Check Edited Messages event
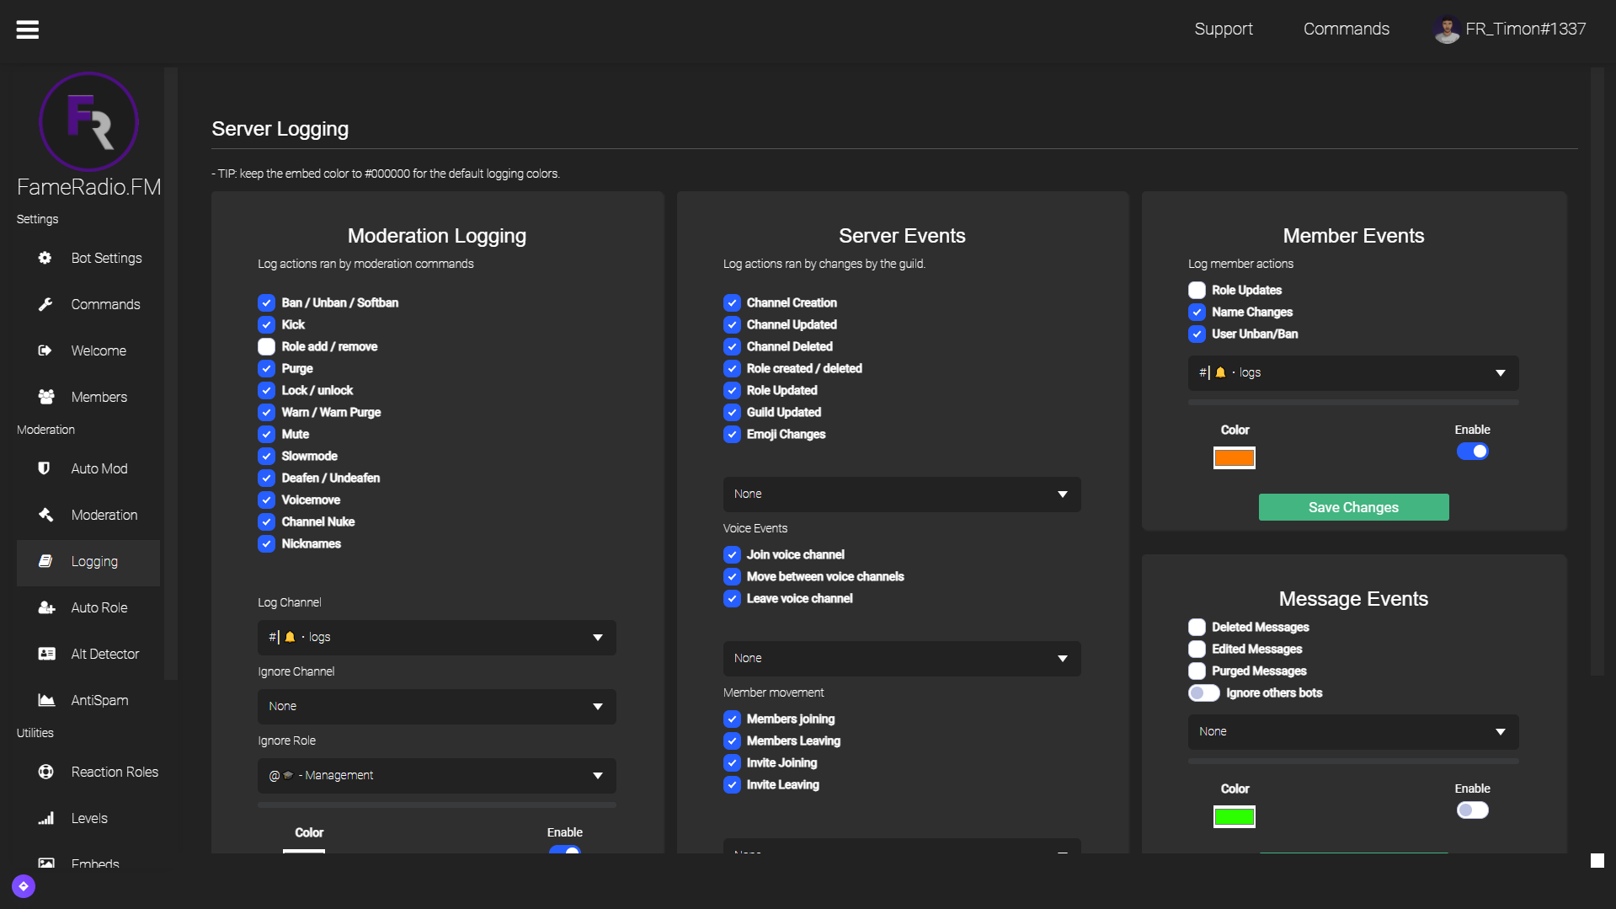The image size is (1616, 909). pyautogui.click(x=1197, y=649)
